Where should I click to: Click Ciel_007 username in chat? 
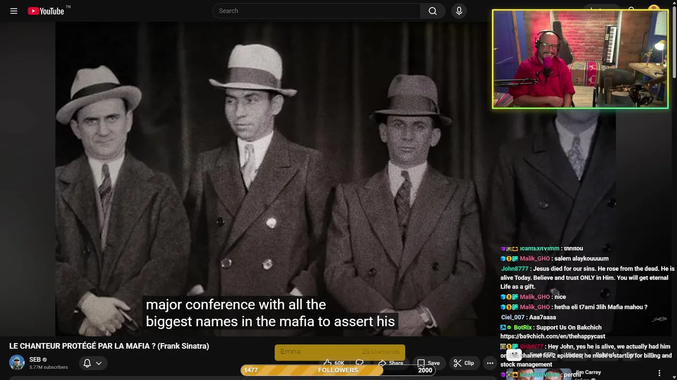[x=513, y=317]
